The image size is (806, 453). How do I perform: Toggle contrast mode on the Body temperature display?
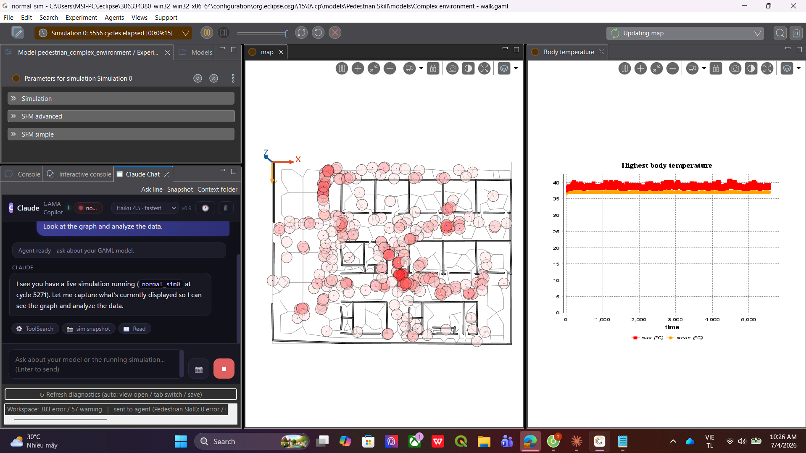(x=751, y=68)
